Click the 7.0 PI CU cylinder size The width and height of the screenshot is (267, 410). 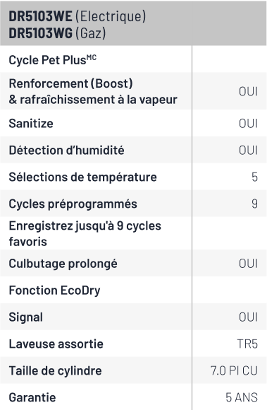click(234, 371)
